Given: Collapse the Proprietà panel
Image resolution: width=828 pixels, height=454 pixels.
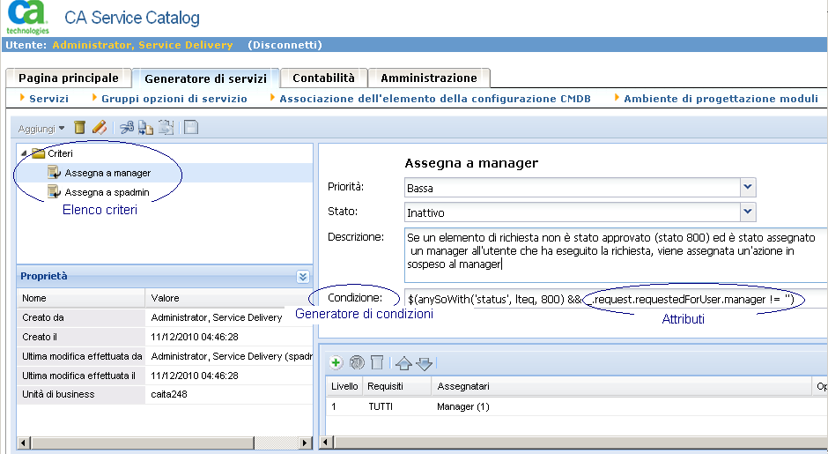Looking at the screenshot, I should [x=302, y=276].
